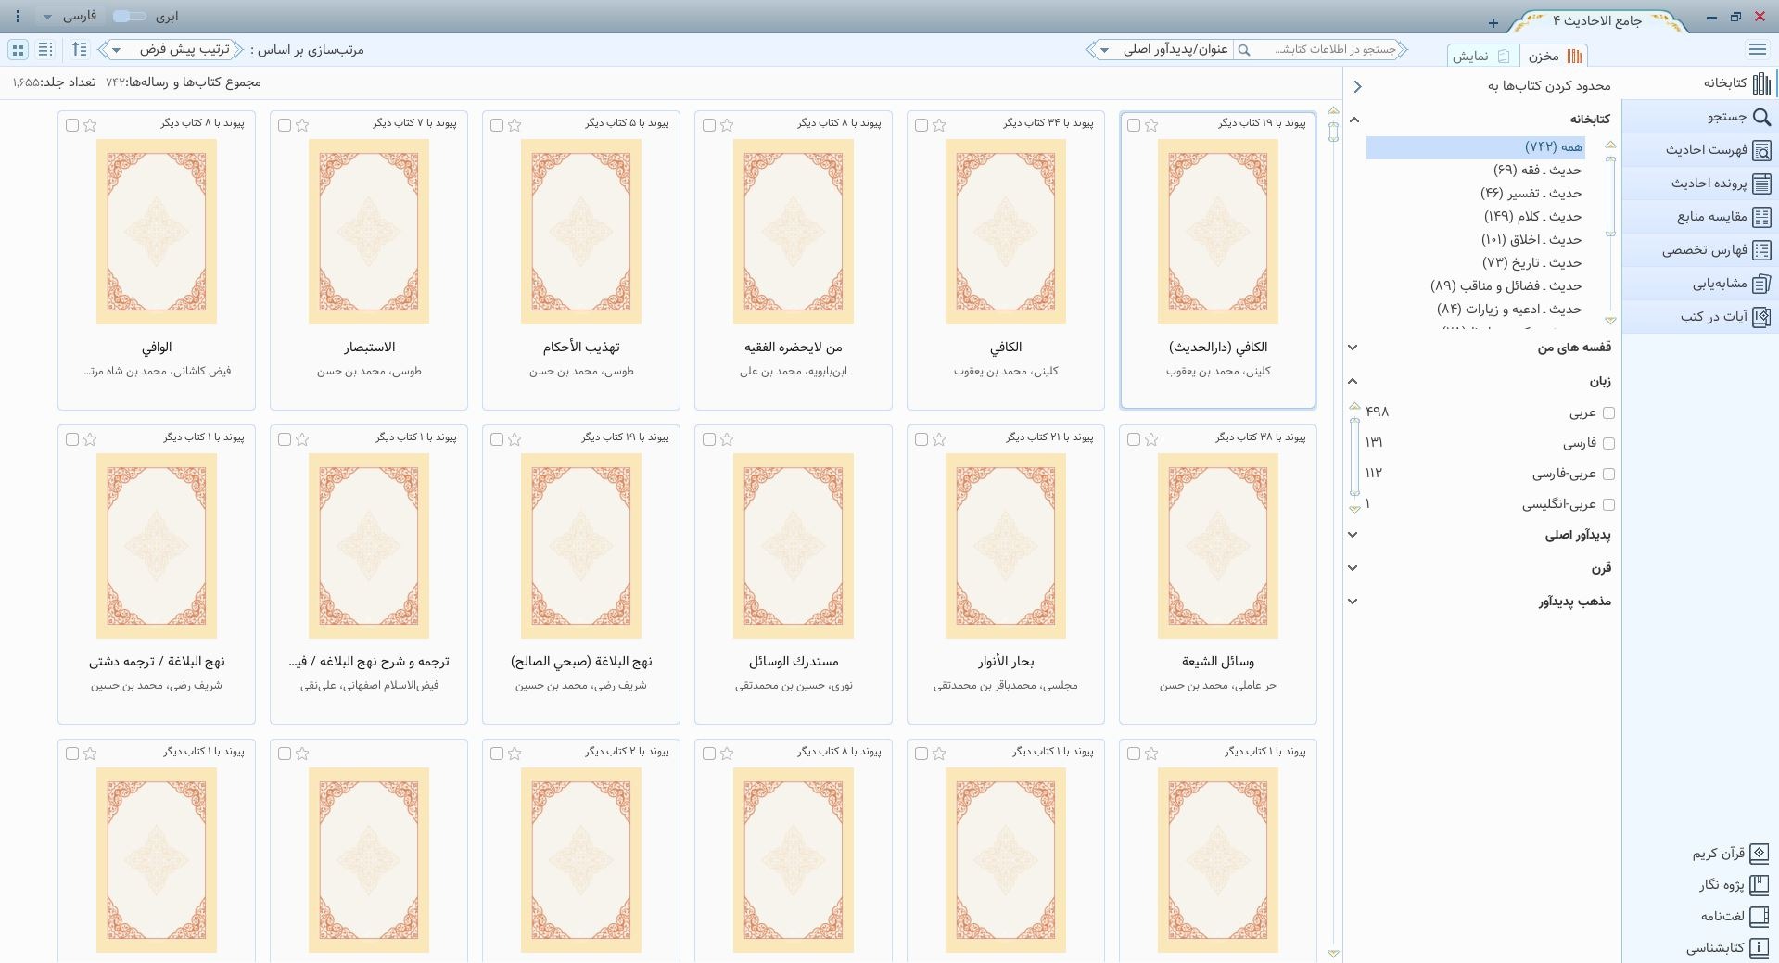
Task: Check the فارسی language filter checkbox
Action: [x=1608, y=444]
